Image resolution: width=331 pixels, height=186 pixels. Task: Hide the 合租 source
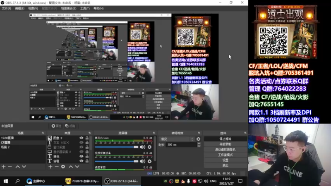(81, 161)
